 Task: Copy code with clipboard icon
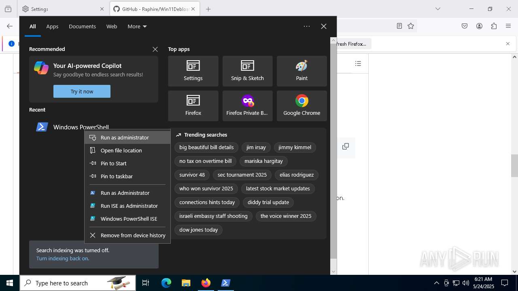tap(346, 146)
